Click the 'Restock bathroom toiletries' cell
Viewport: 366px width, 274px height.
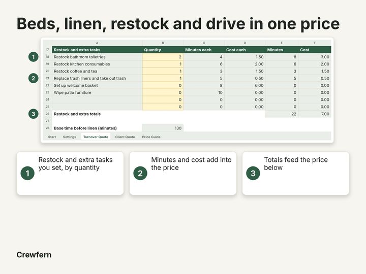[97, 57]
